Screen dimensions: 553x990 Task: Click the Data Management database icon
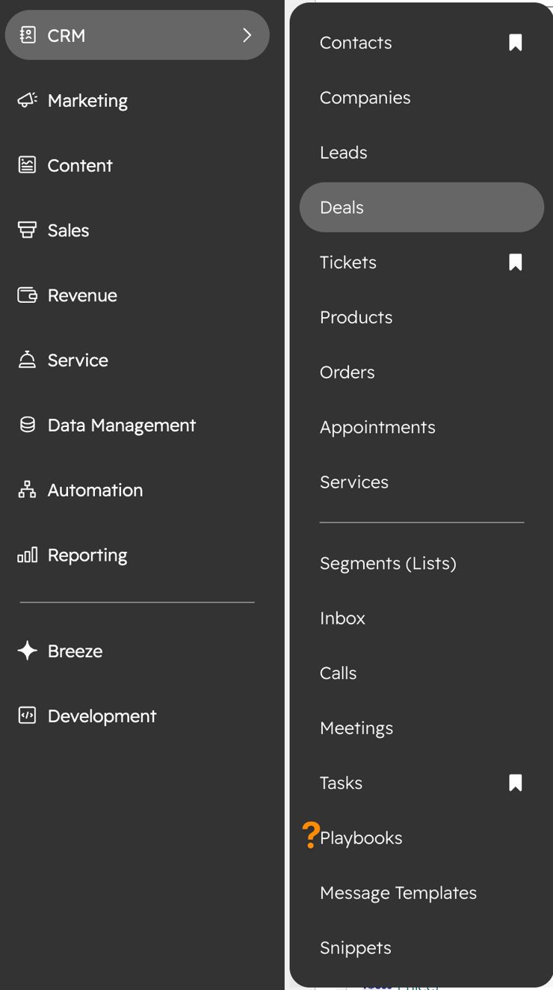tap(28, 425)
